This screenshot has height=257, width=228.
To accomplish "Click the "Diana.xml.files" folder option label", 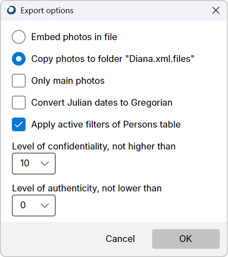I will [113, 59].
